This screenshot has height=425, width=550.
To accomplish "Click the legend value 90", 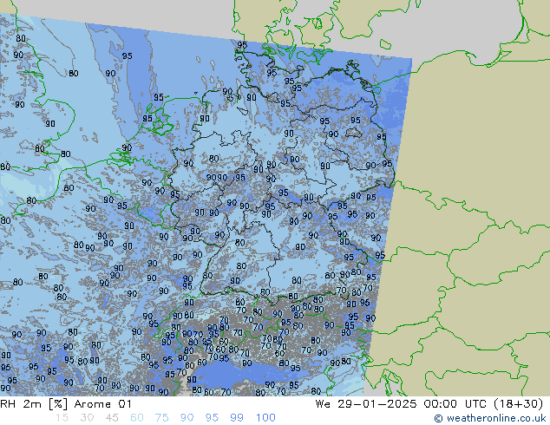I will pos(187,418).
